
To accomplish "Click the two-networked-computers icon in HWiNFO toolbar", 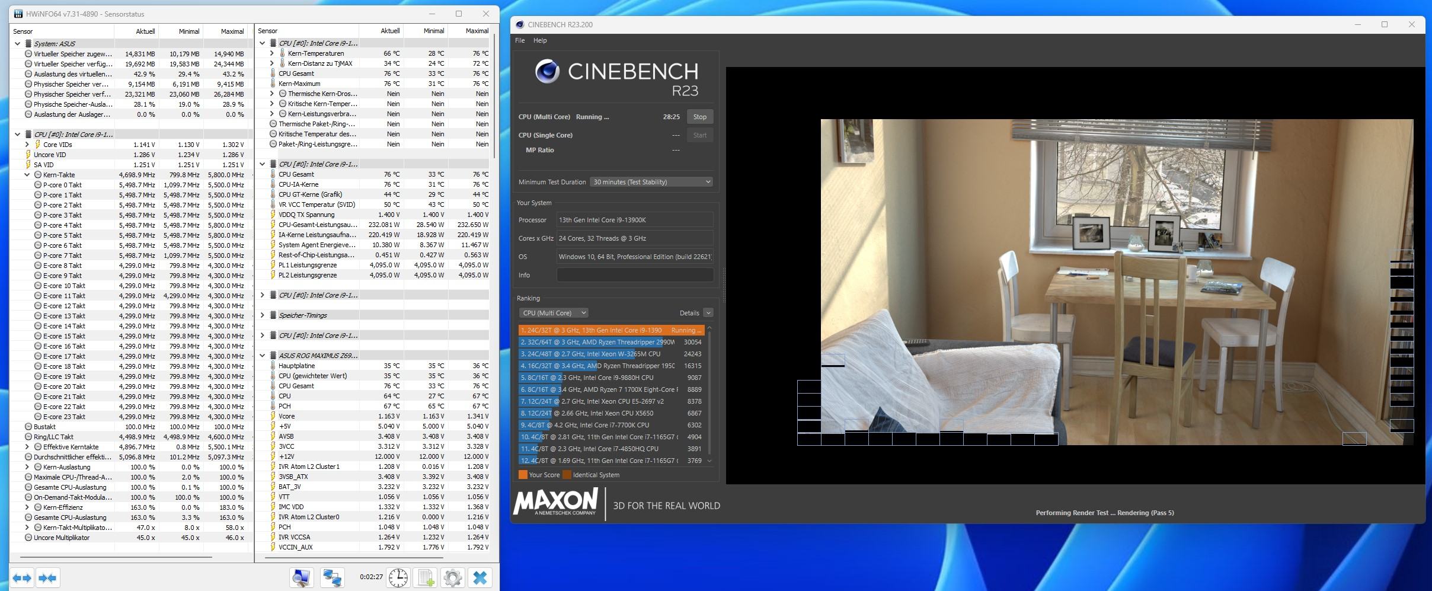I will point(332,578).
